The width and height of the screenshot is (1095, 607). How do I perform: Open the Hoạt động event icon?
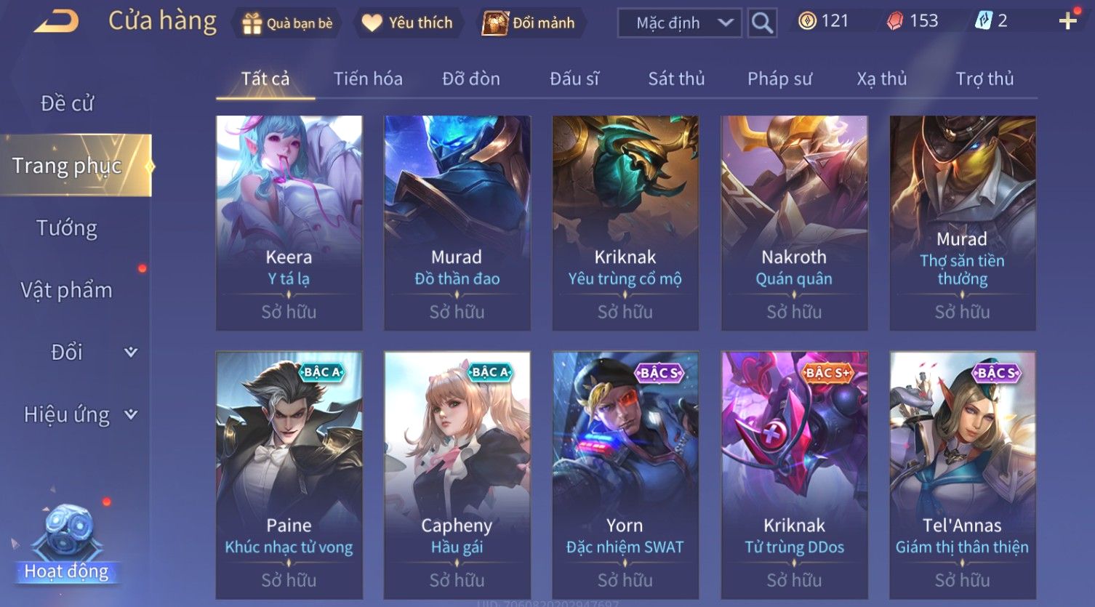(x=66, y=543)
